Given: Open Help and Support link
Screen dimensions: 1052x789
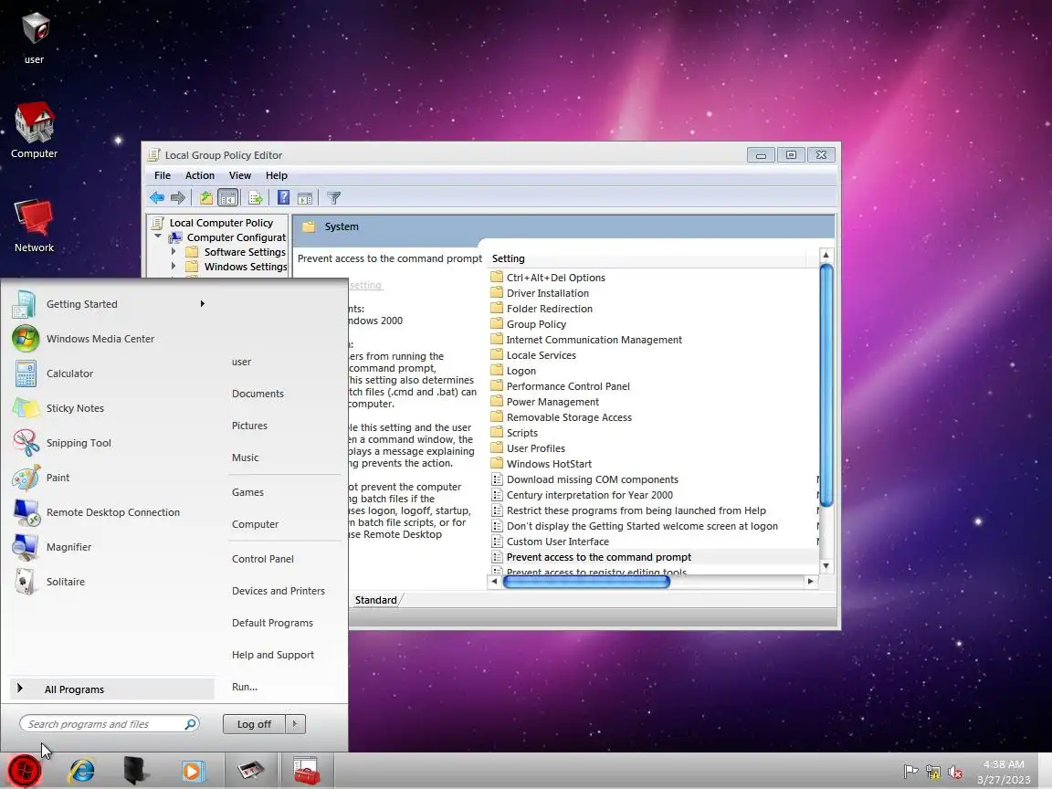Looking at the screenshot, I should click(x=273, y=655).
